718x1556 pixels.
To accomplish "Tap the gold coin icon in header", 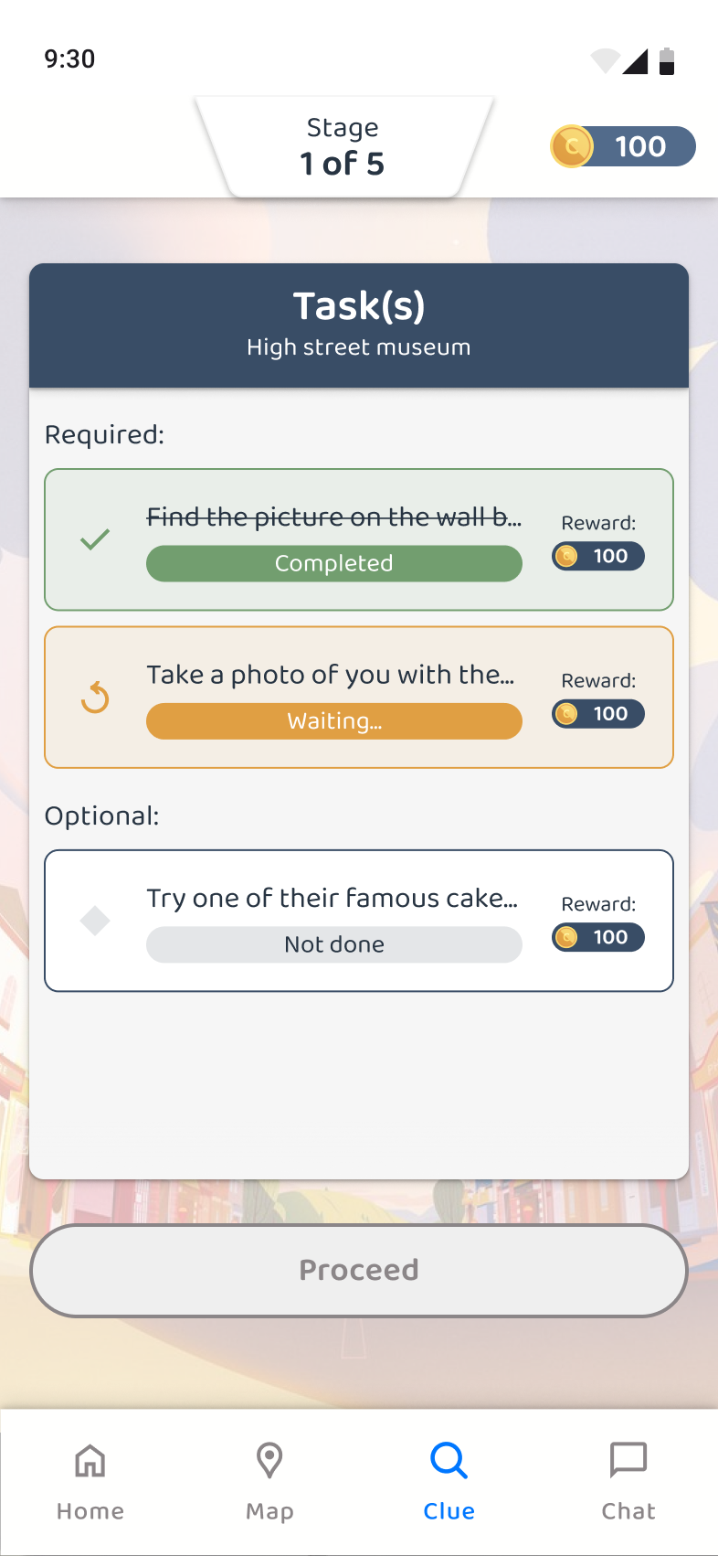I will (x=572, y=147).
